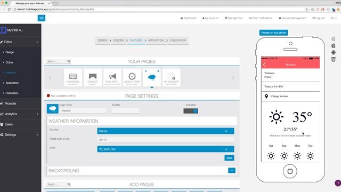Close the Manage your app's features tab
The image size is (341, 192).
(x=49, y=4)
